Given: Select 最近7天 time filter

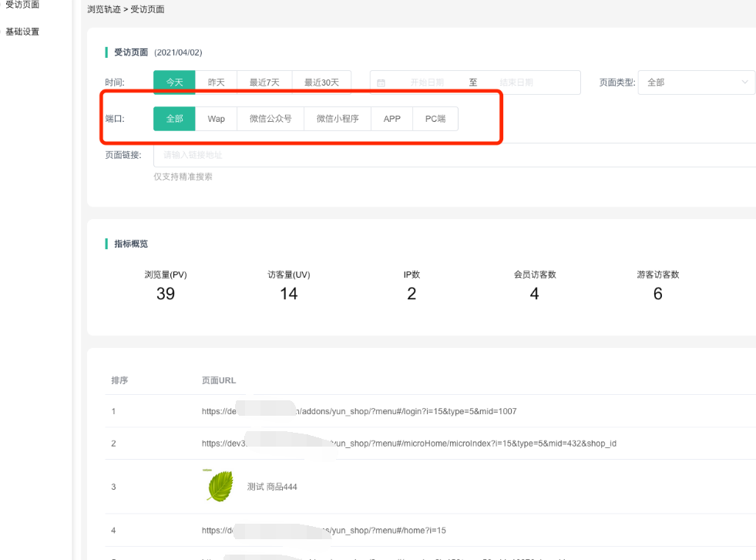Looking at the screenshot, I should (264, 83).
